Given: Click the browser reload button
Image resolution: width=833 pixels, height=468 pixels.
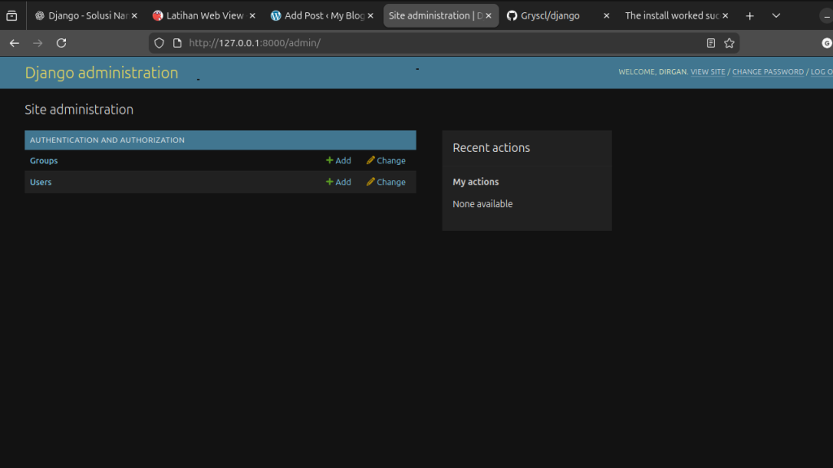Looking at the screenshot, I should pos(61,43).
